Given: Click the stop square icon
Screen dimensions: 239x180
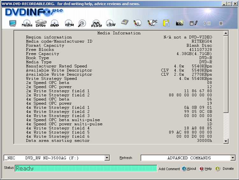Looking at the screenshot, I should click(x=221, y=24).
